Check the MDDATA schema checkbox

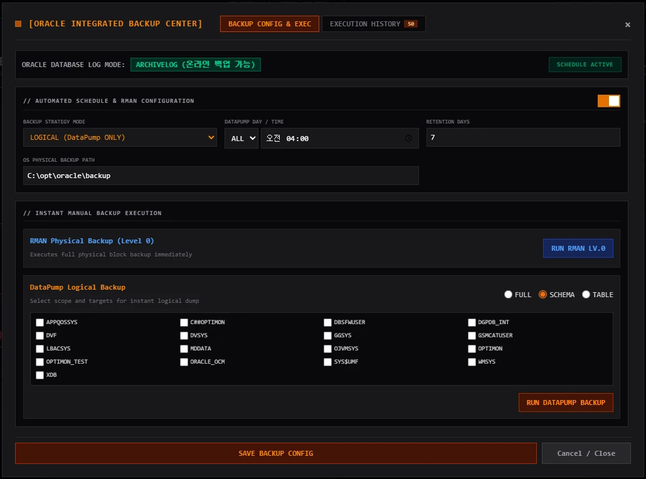184,349
